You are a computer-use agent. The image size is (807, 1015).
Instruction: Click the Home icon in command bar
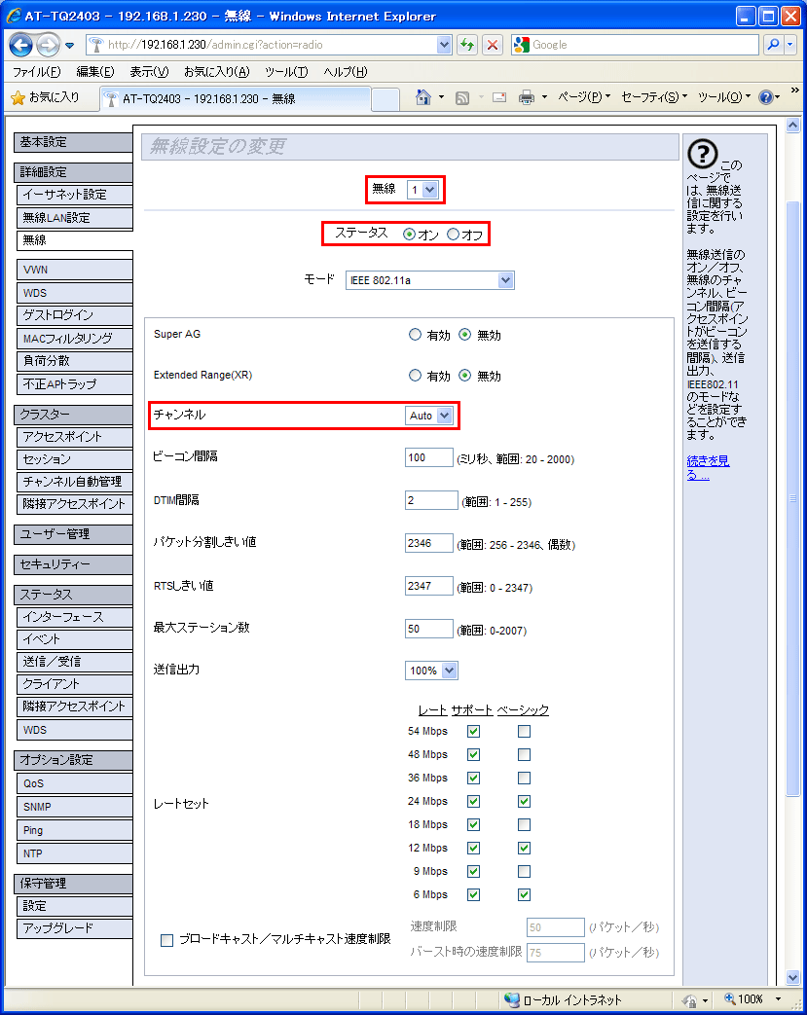[x=422, y=97]
